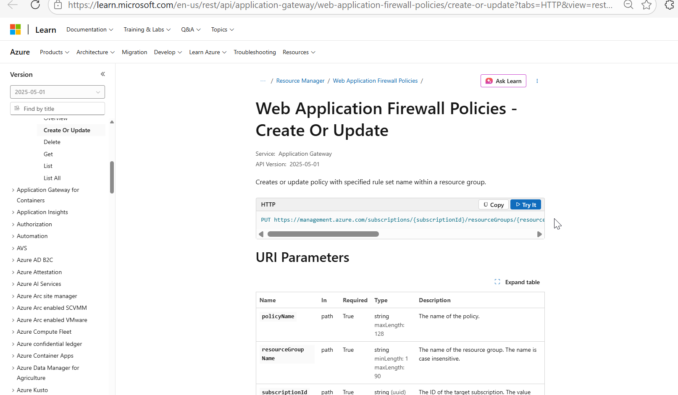
Task: Expand Application Gateway for Containers node
Action: [47, 195]
